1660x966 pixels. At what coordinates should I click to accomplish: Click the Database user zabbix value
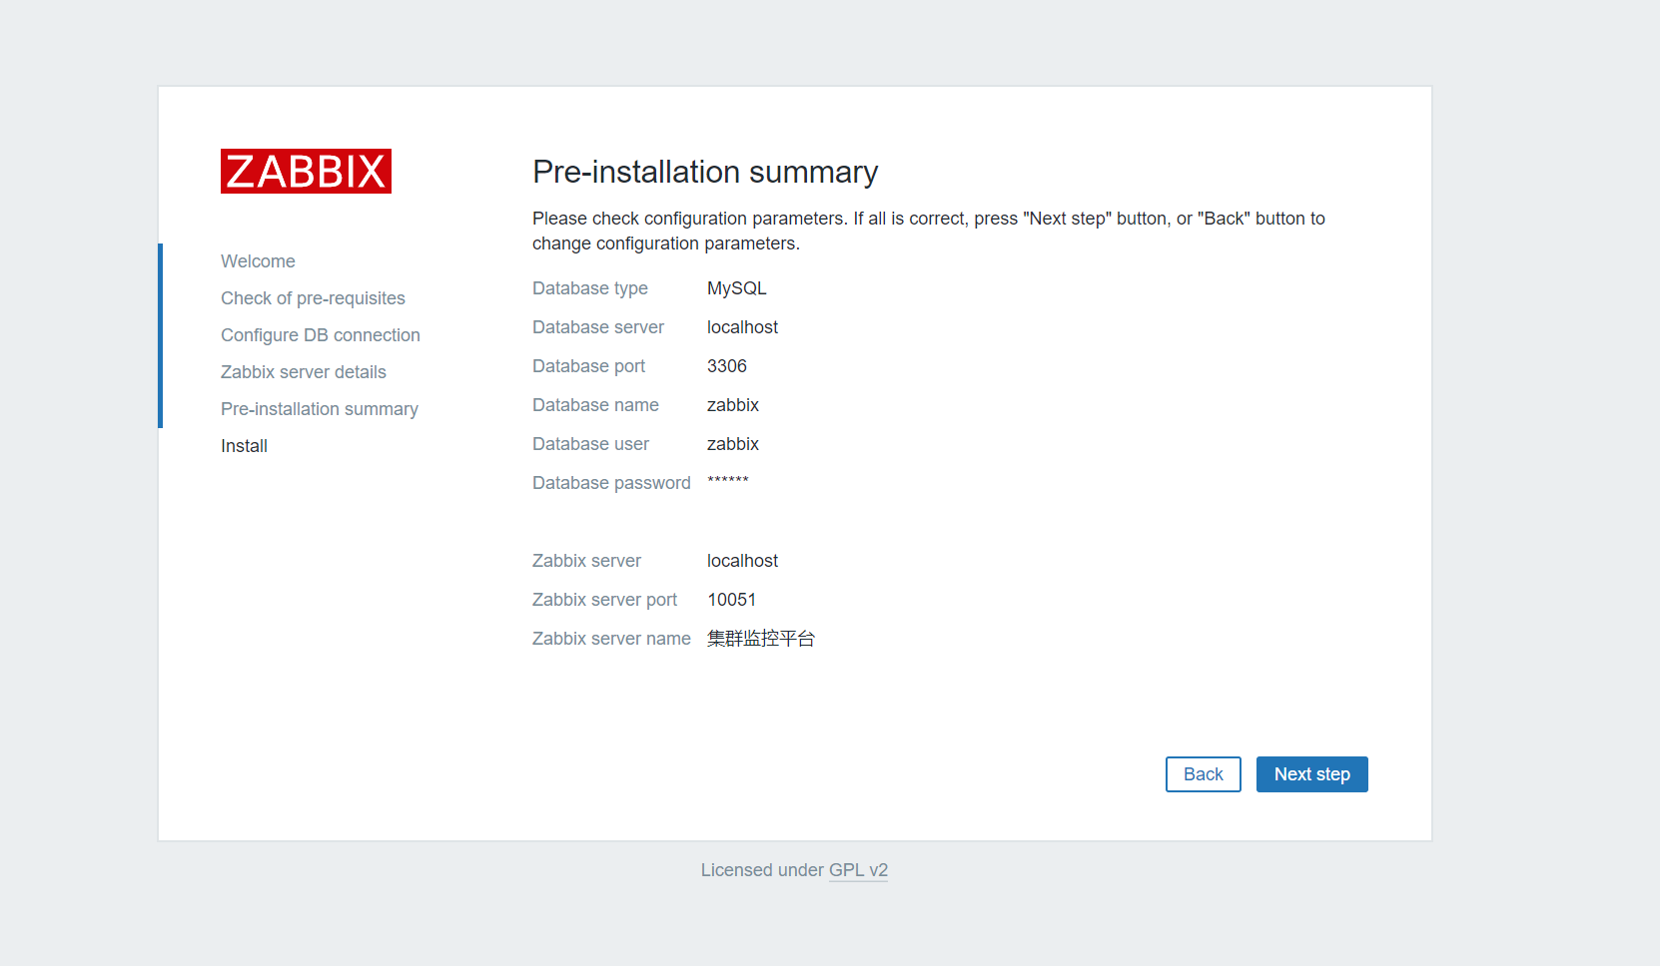(x=733, y=444)
